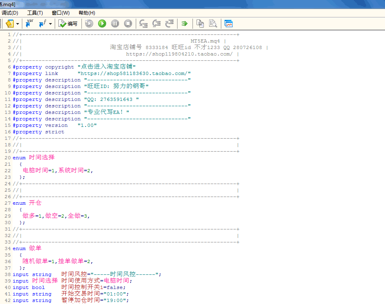Click the enum name 做单 on line 34
This screenshot has width=385, height=304.
tap(35, 248)
